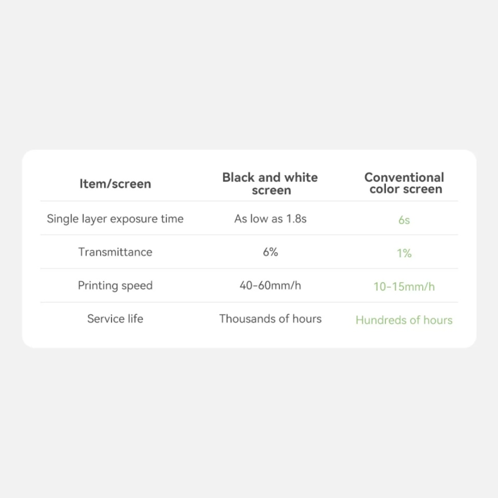The height and width of the screenshot is (498, 498).
Task: Click the green 10-15mm/h speed value
Action: 404,286
